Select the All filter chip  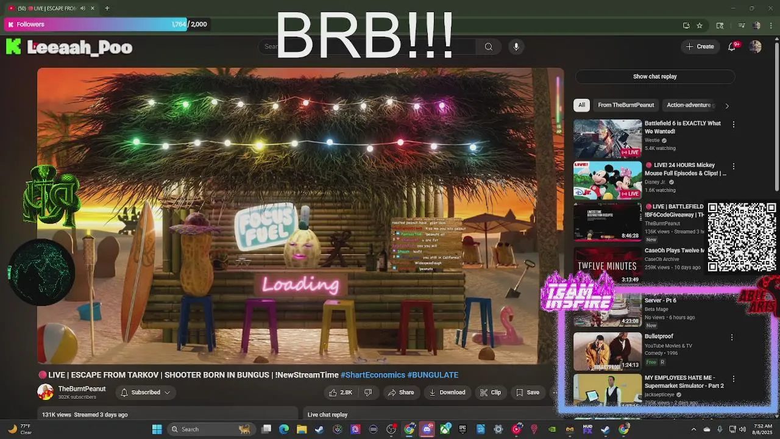pyautogui.click(x=581, y=105)
